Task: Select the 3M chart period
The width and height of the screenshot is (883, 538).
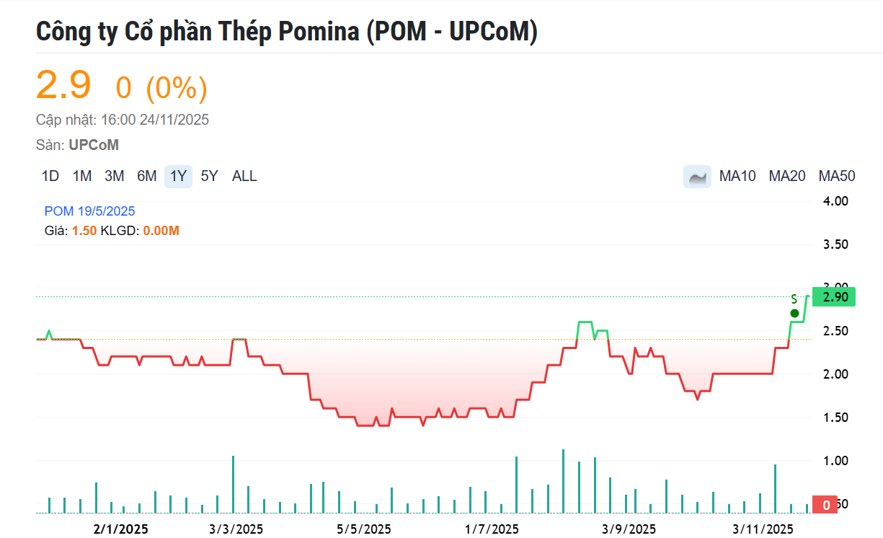Action: pos(114,177)
